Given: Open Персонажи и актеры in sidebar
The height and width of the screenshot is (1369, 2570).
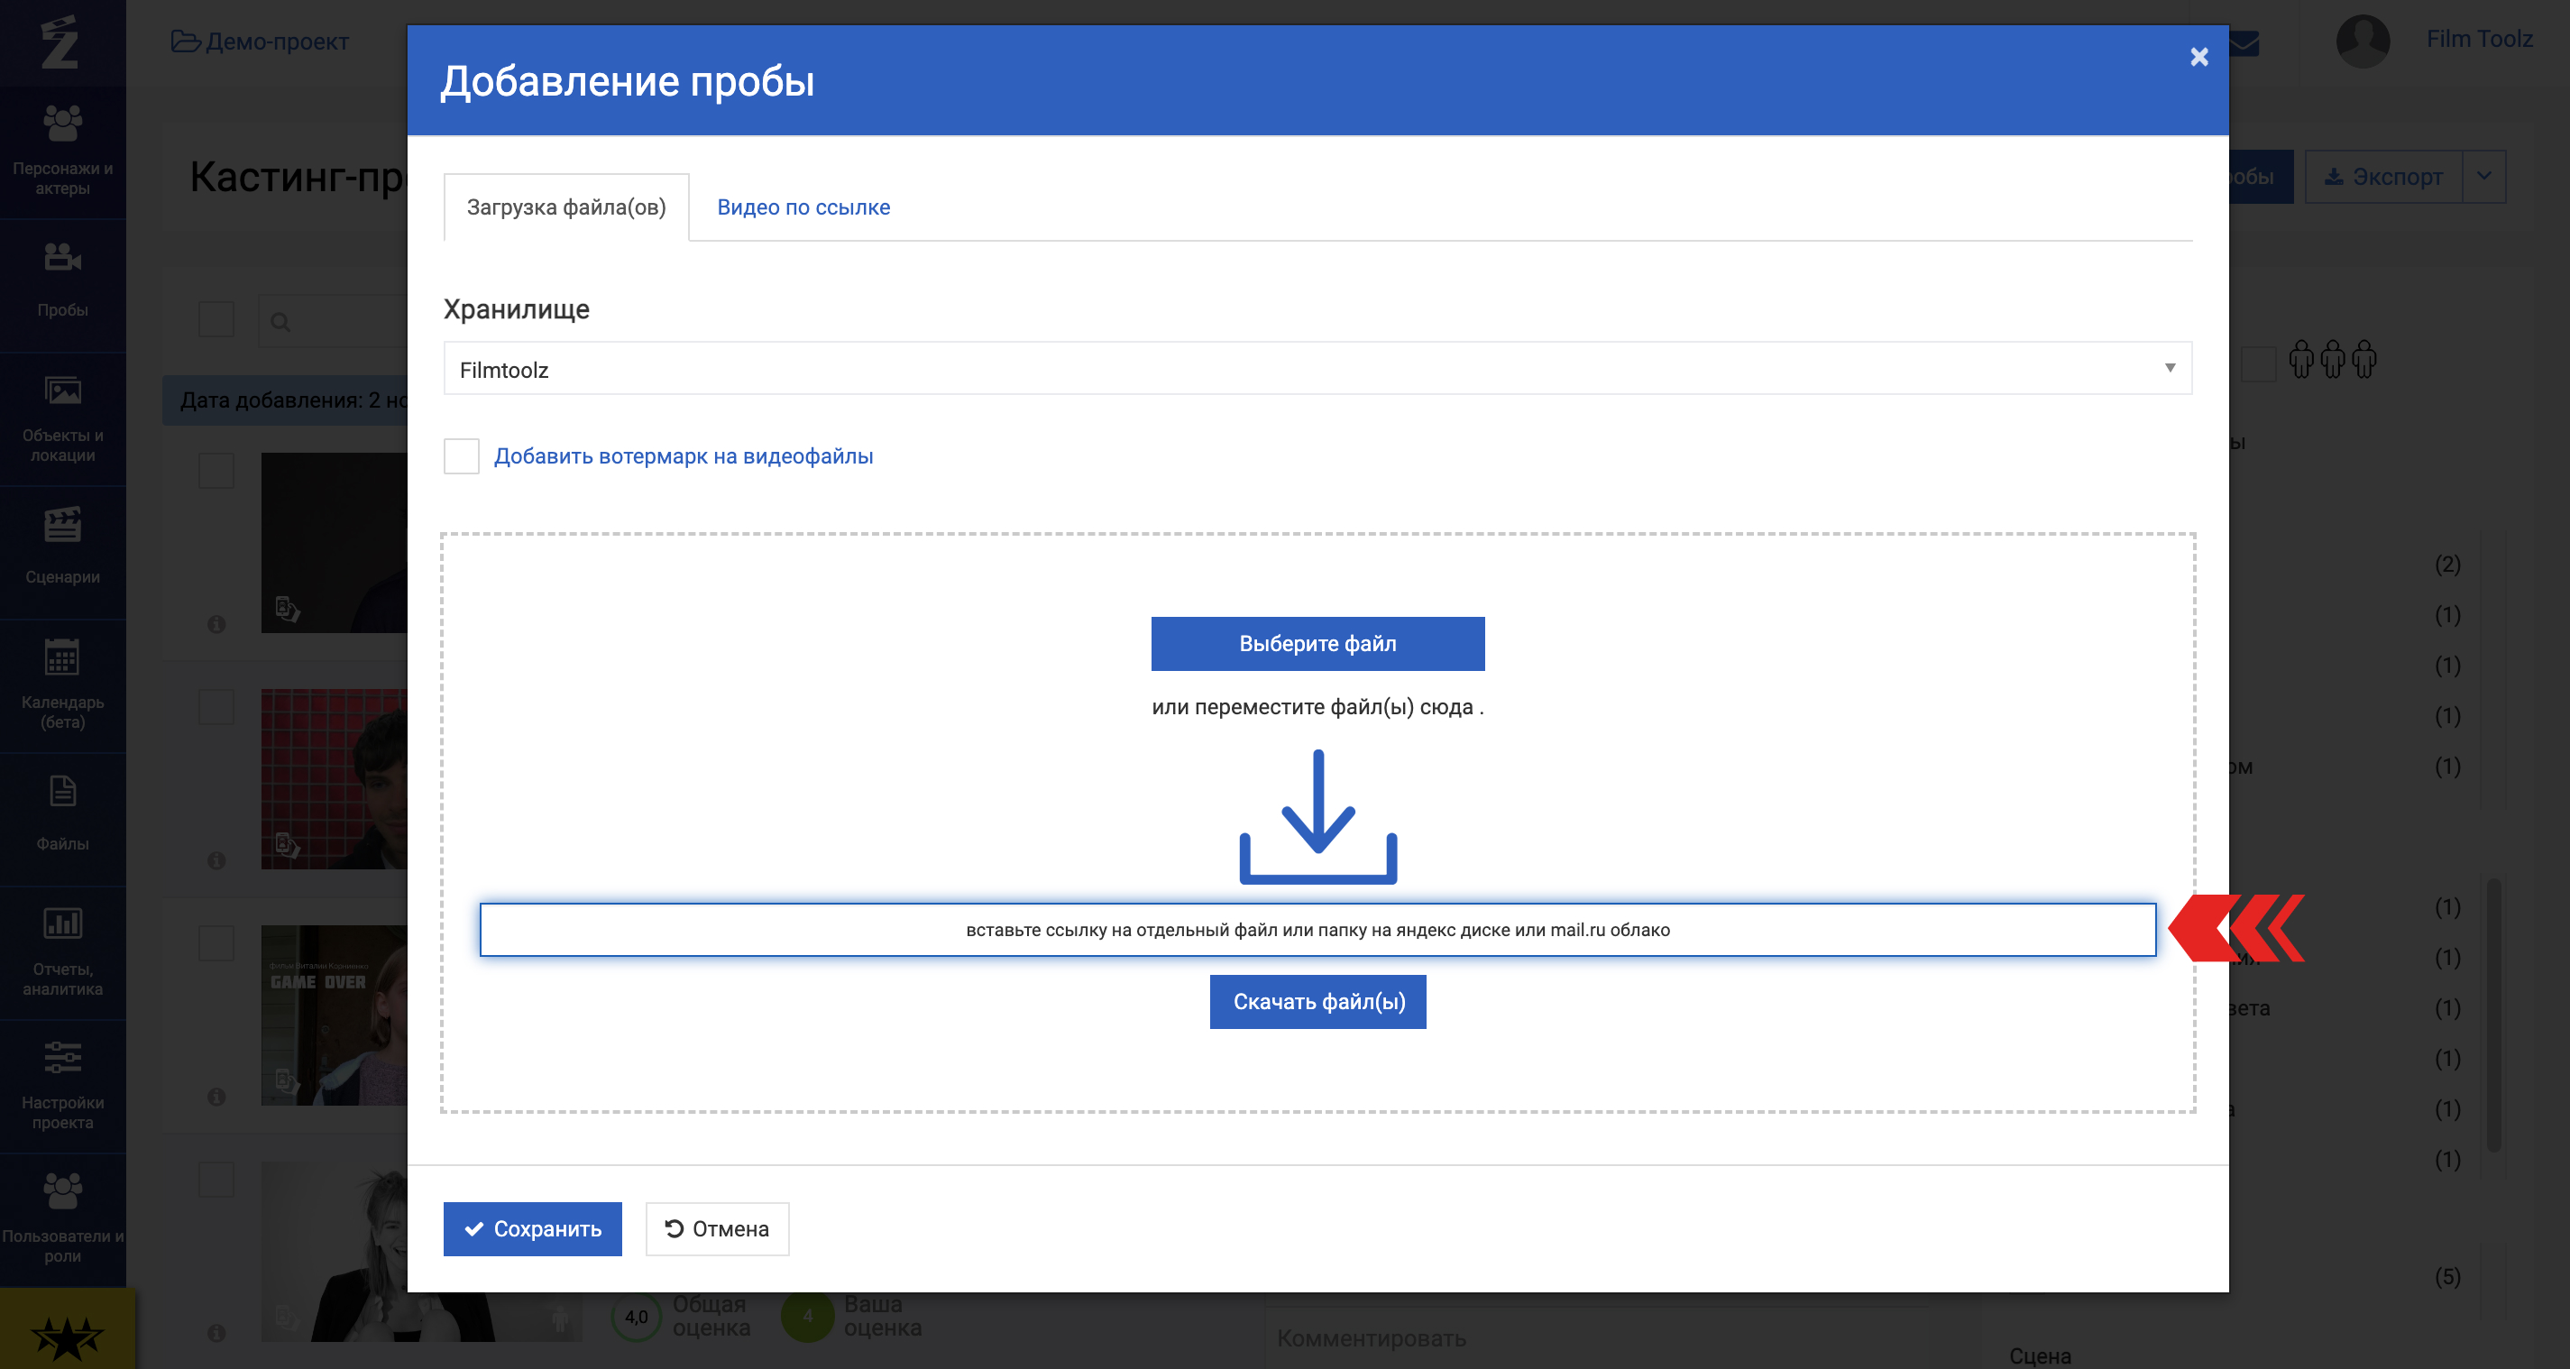Looking at the screenshot, I should coord(63,152).
